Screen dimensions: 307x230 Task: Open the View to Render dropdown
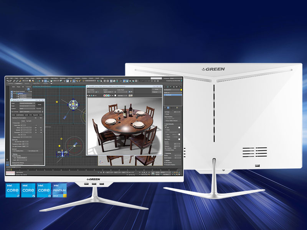point(30,112)
